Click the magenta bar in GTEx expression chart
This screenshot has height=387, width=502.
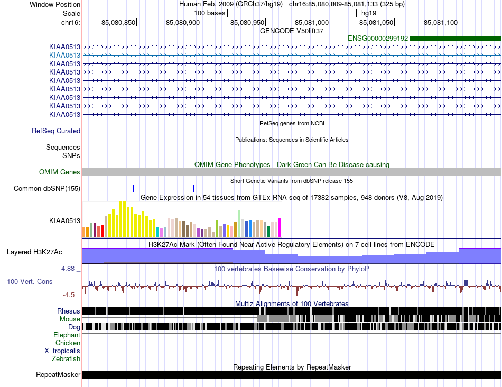(x=280, y=227)
